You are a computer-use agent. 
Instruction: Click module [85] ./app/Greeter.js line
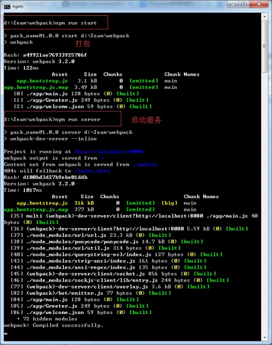coord(80,306)
